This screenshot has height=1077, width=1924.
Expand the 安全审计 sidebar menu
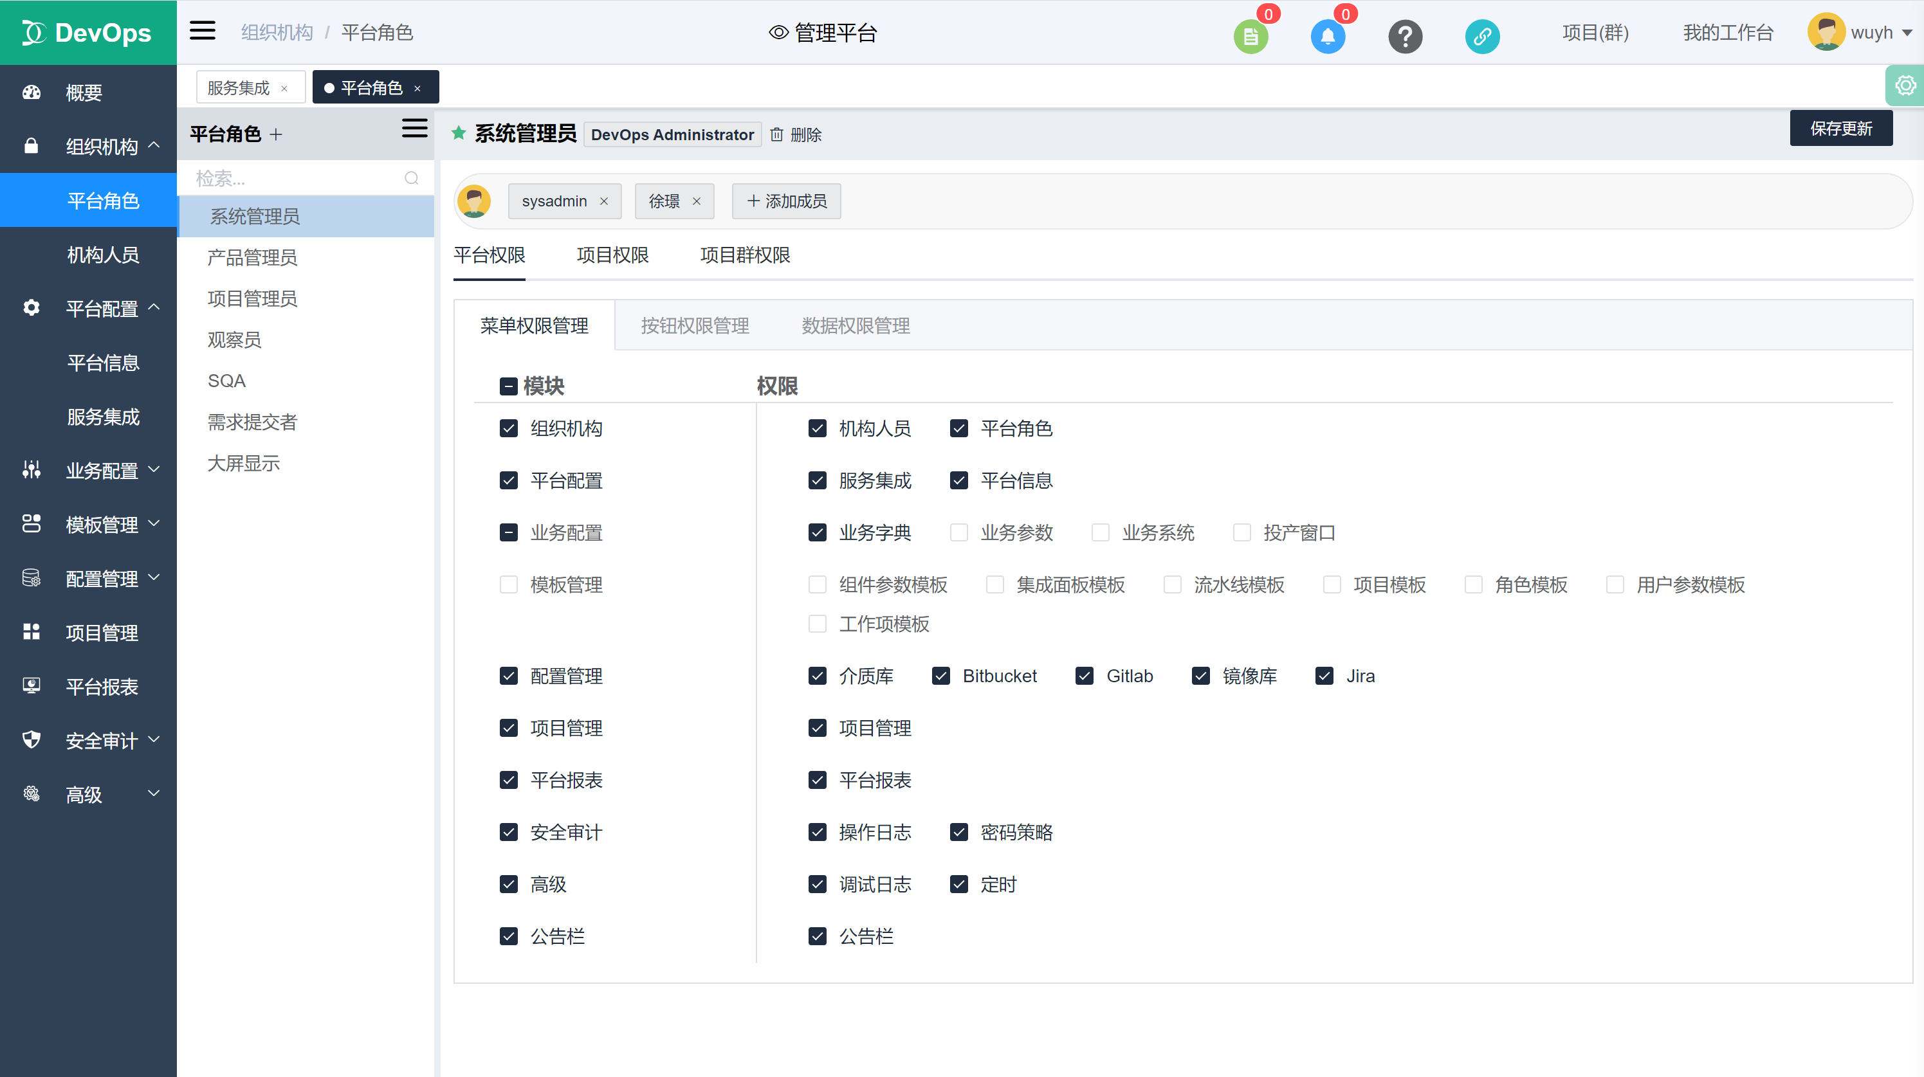click(154, 739)
